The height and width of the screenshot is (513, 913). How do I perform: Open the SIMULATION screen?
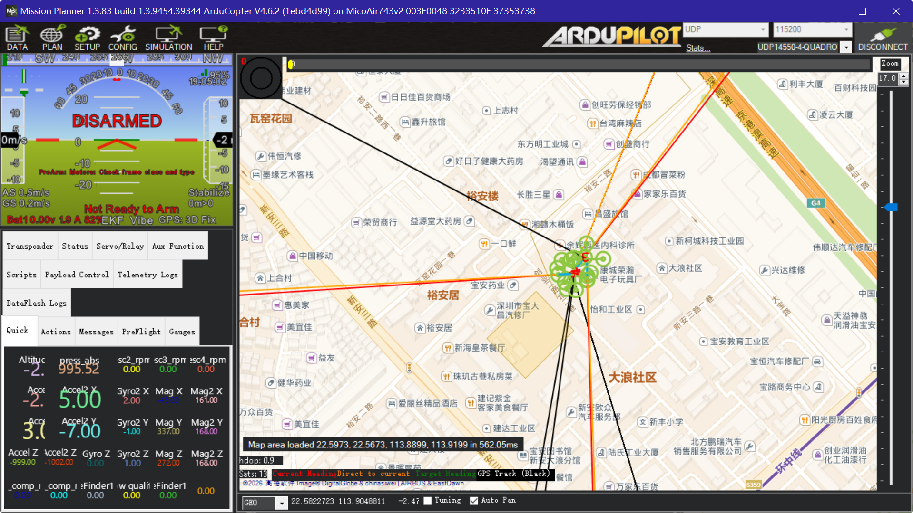click(x=168, y=38)
